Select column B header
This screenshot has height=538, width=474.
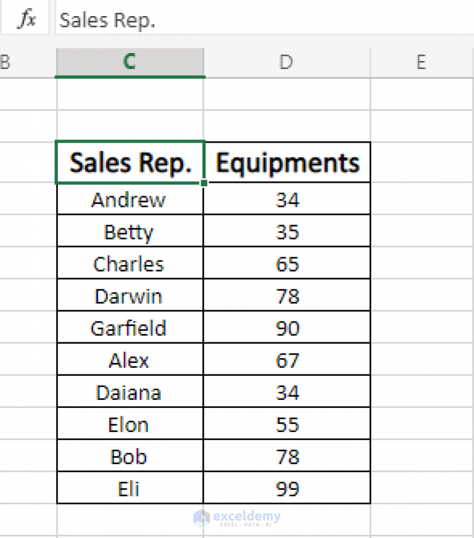[5, 62]
